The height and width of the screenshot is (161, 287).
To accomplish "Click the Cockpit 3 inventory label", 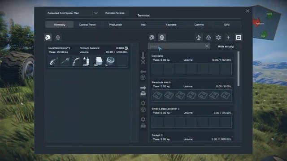I will (x=157, y=135).
